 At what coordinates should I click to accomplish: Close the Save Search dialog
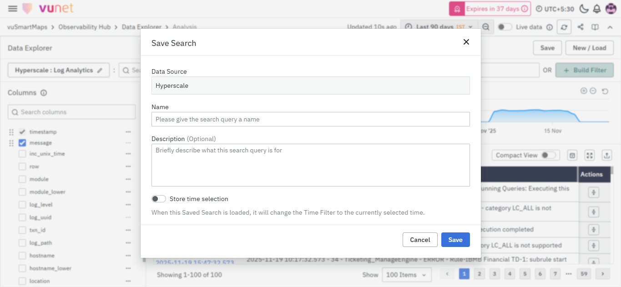pos(466,42)
